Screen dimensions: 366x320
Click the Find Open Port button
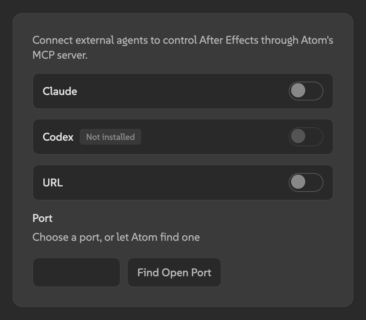click(x=174, y=272)
